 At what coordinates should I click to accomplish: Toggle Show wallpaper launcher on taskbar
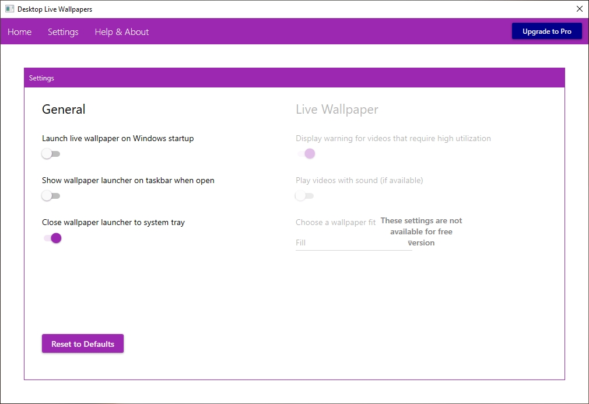[x=51, y=196]
